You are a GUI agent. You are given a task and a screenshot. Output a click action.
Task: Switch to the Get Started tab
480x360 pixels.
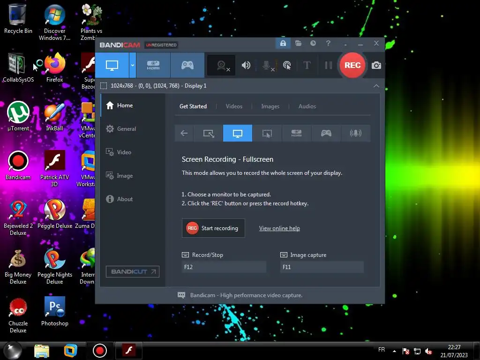(193, 106)
